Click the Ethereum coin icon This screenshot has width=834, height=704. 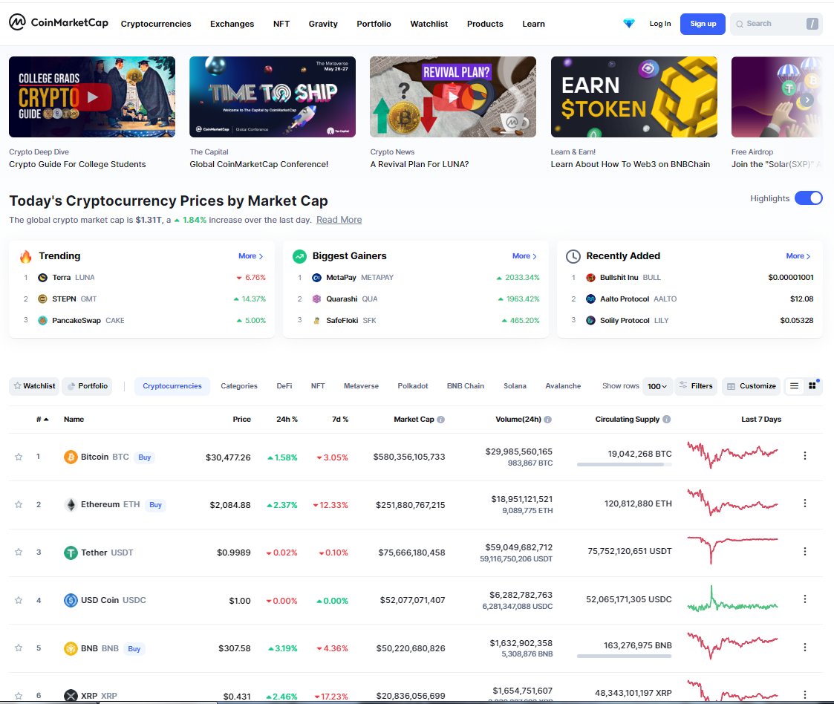pos(71,504)
